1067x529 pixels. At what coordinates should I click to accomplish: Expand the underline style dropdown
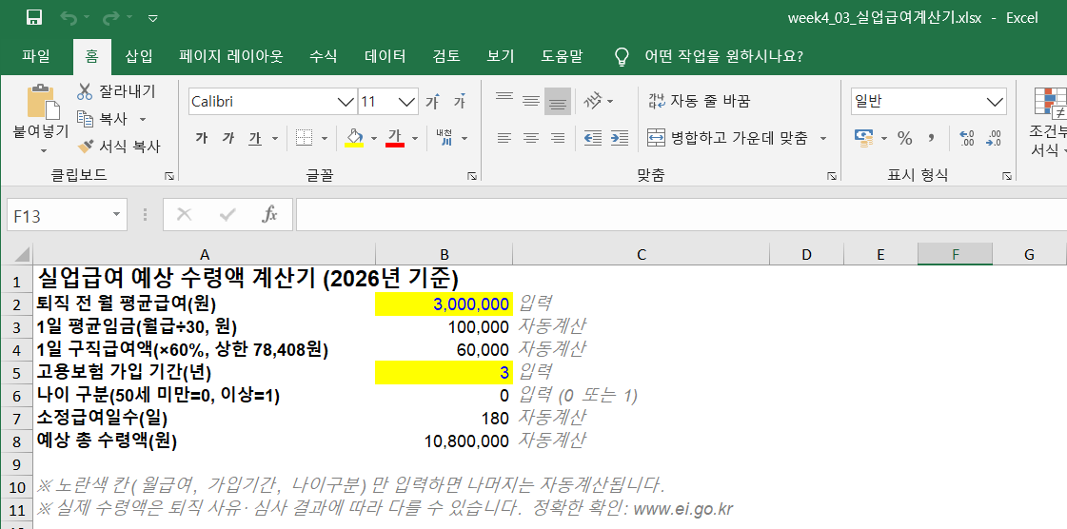(x=275, y=139)
